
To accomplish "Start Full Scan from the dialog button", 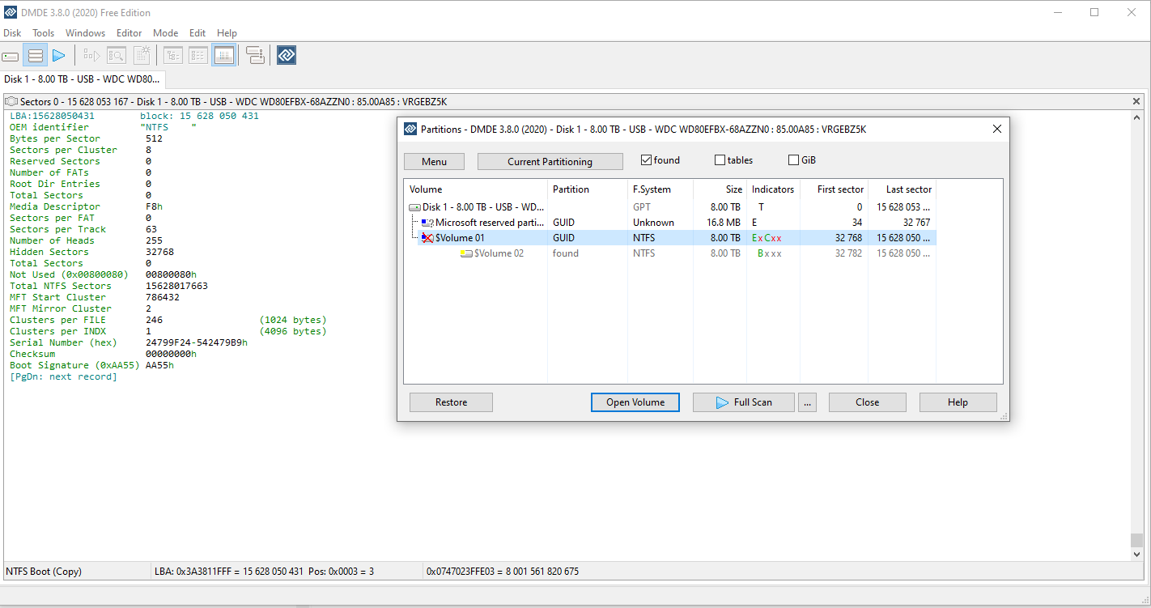I will (744, 402).
